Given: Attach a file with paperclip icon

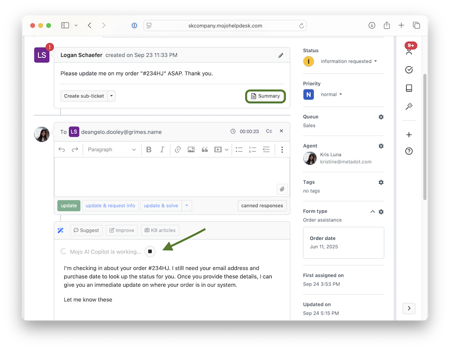Looking at the screenshot, I should click(282, 189).
